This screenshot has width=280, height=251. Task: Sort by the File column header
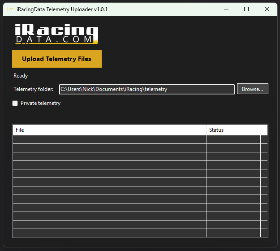point(110,130)
